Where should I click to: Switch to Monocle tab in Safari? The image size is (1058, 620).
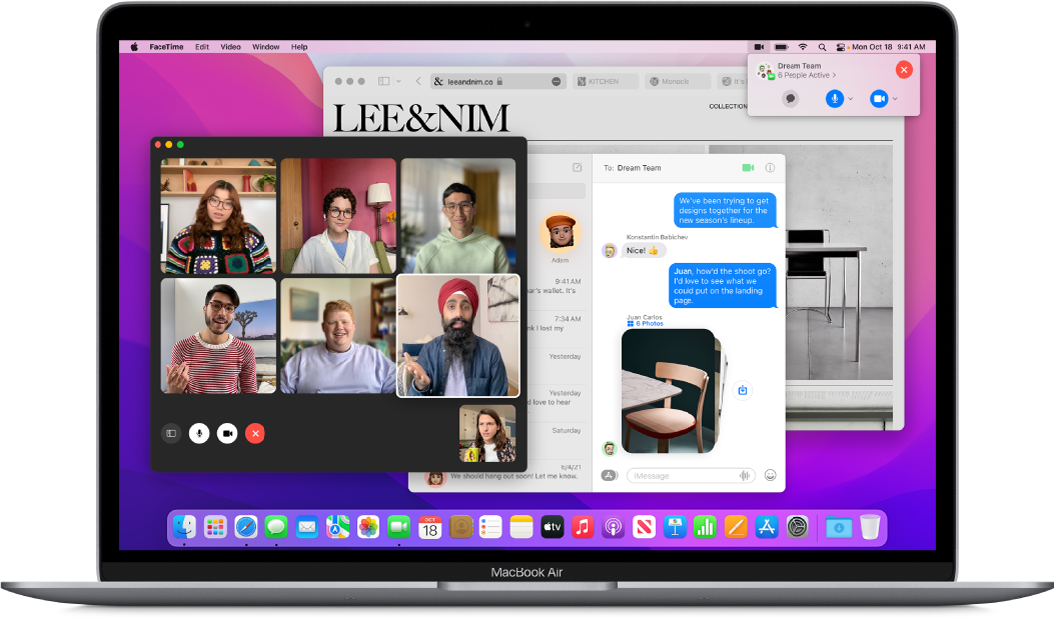[677, 81]
